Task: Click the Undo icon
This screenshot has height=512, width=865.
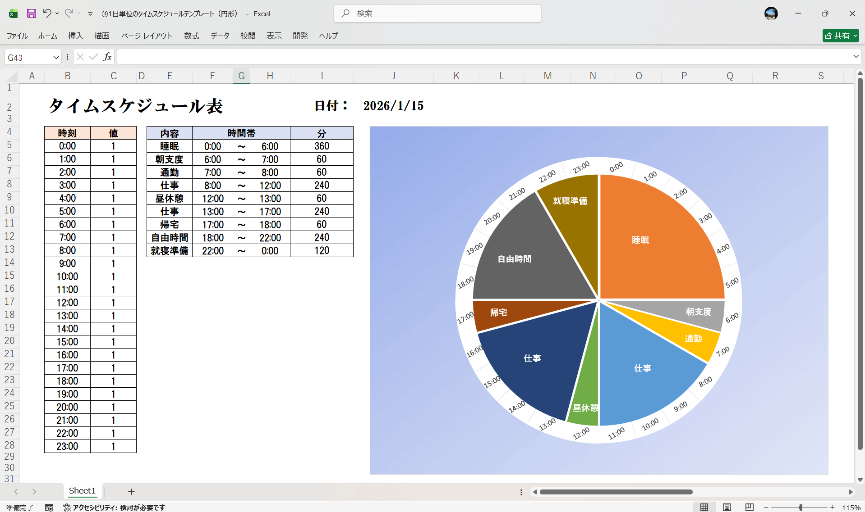Action: coord(47,14)
